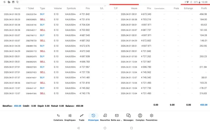Tap BUY label on ticket 2582540196 row
Viewport: 210px width, 132px height.
click(42, 25)
